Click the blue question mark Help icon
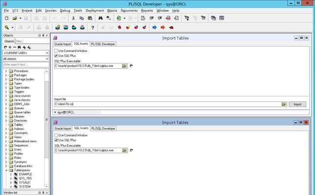 [93, 27]
